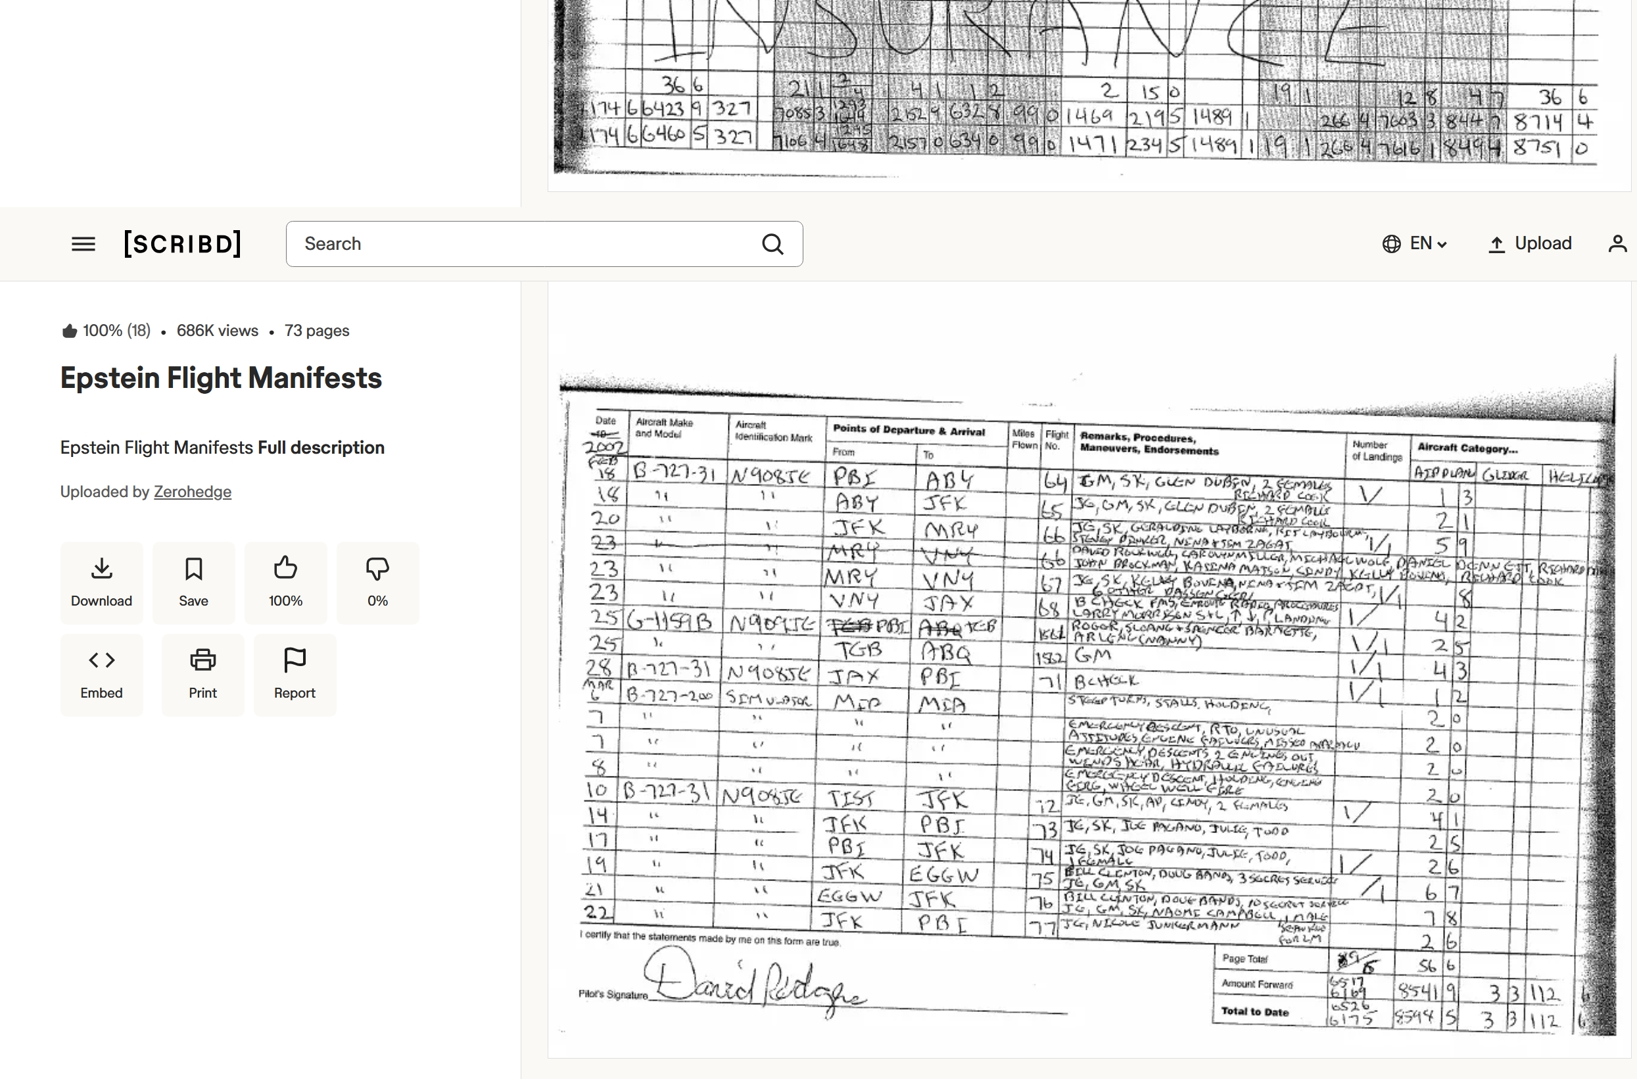The height and width of the screenshot is (1079, 1637).
Task: Report this document with flag button
Action: (x=295, y=675)
